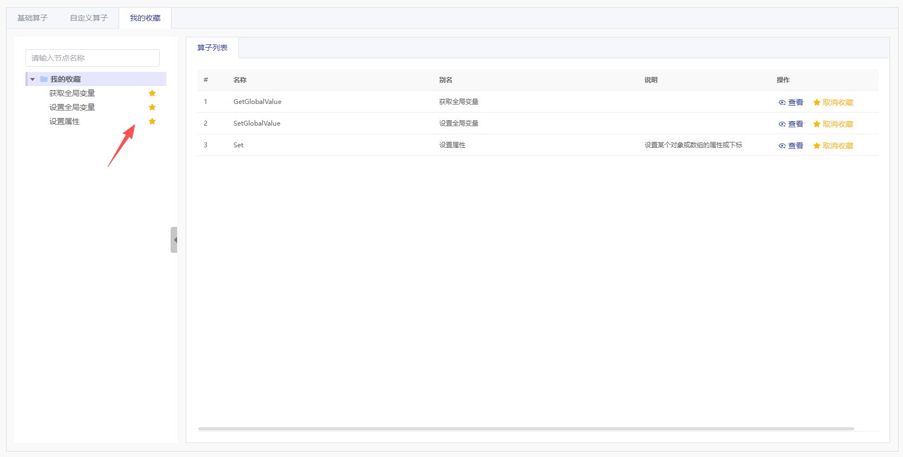Click star icon beside 设置属性 in tree
The width and height of the screenshot is (903, 457).
[x=152, y=121]
